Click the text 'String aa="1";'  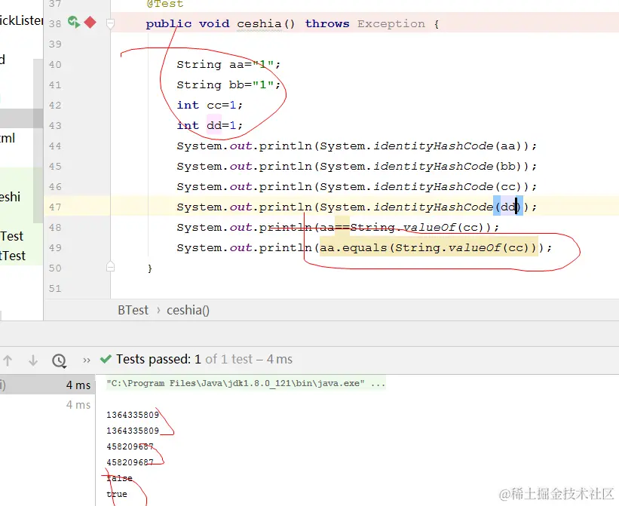pos(228,64)
